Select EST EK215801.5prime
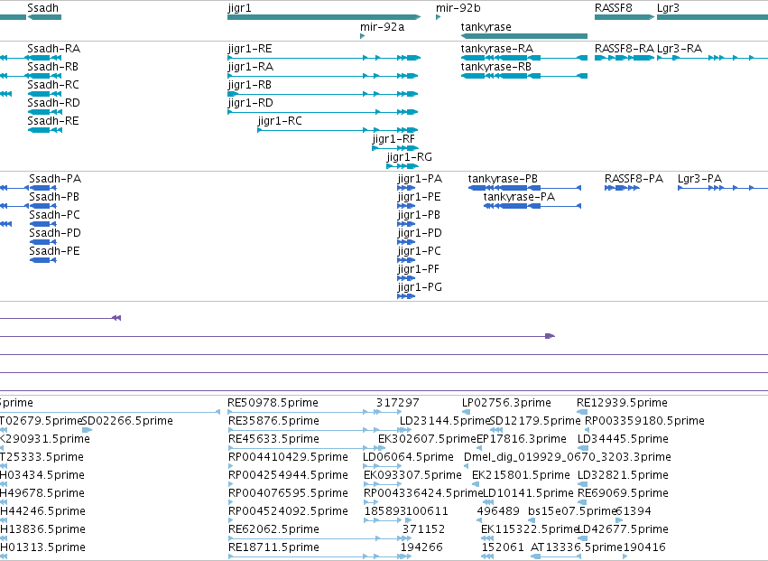This screenshot has width=768, height=561. [x=521, y=475]
